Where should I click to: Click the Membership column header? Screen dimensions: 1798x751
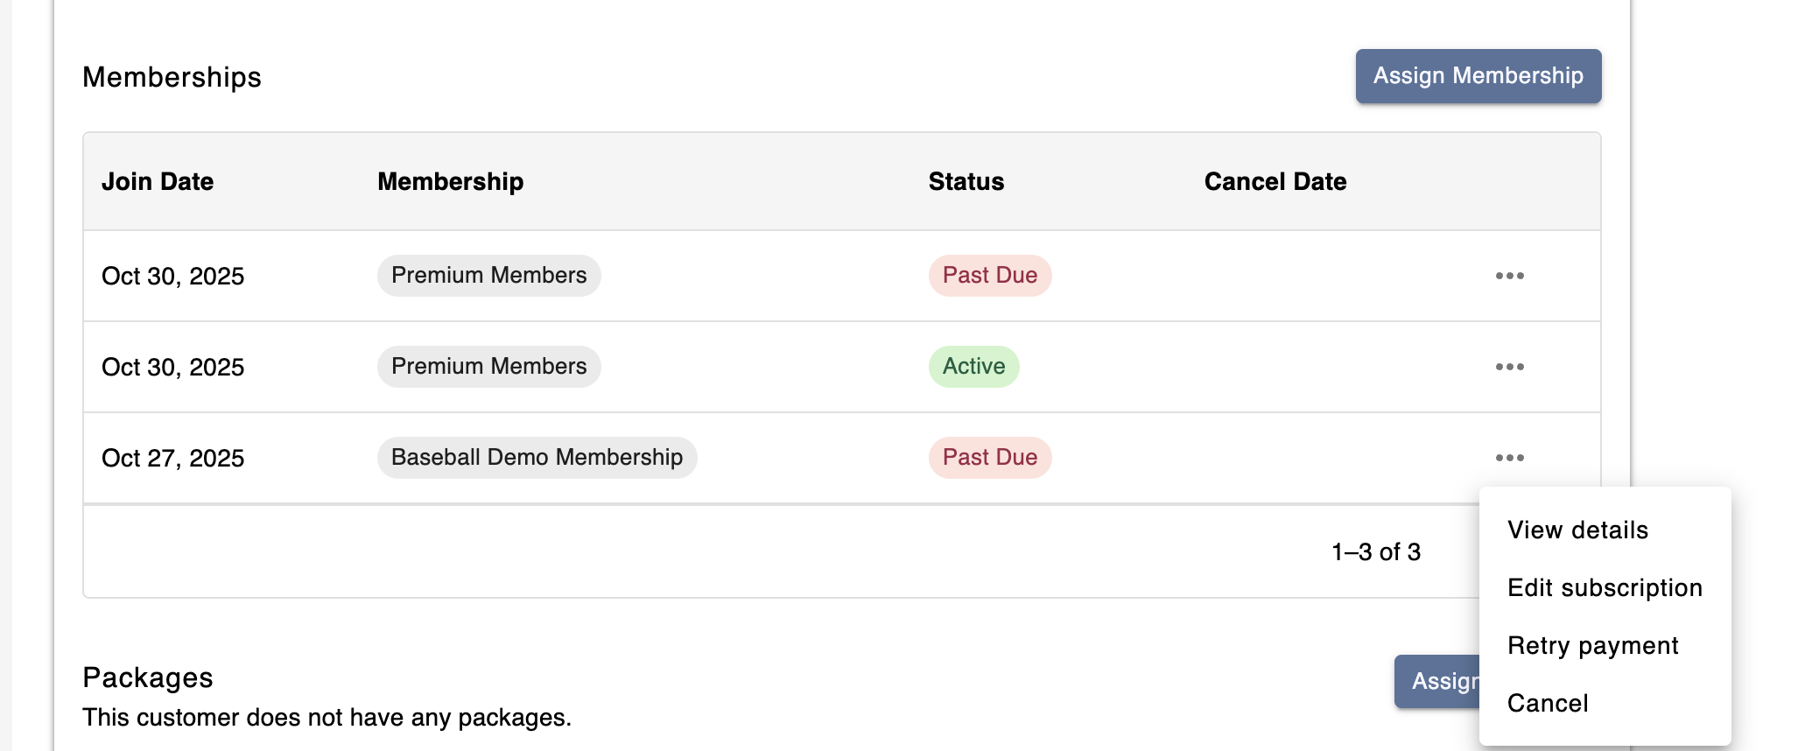click(450, 182)
